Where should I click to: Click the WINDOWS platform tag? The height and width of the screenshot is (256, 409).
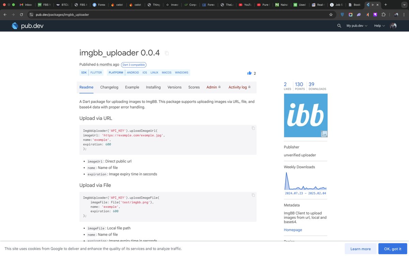pos(182,73)
